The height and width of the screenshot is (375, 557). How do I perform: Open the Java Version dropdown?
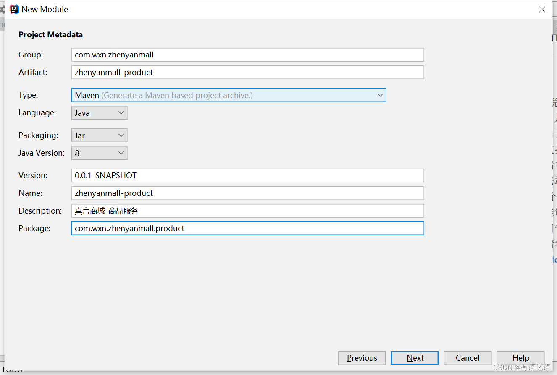[99, 153]
